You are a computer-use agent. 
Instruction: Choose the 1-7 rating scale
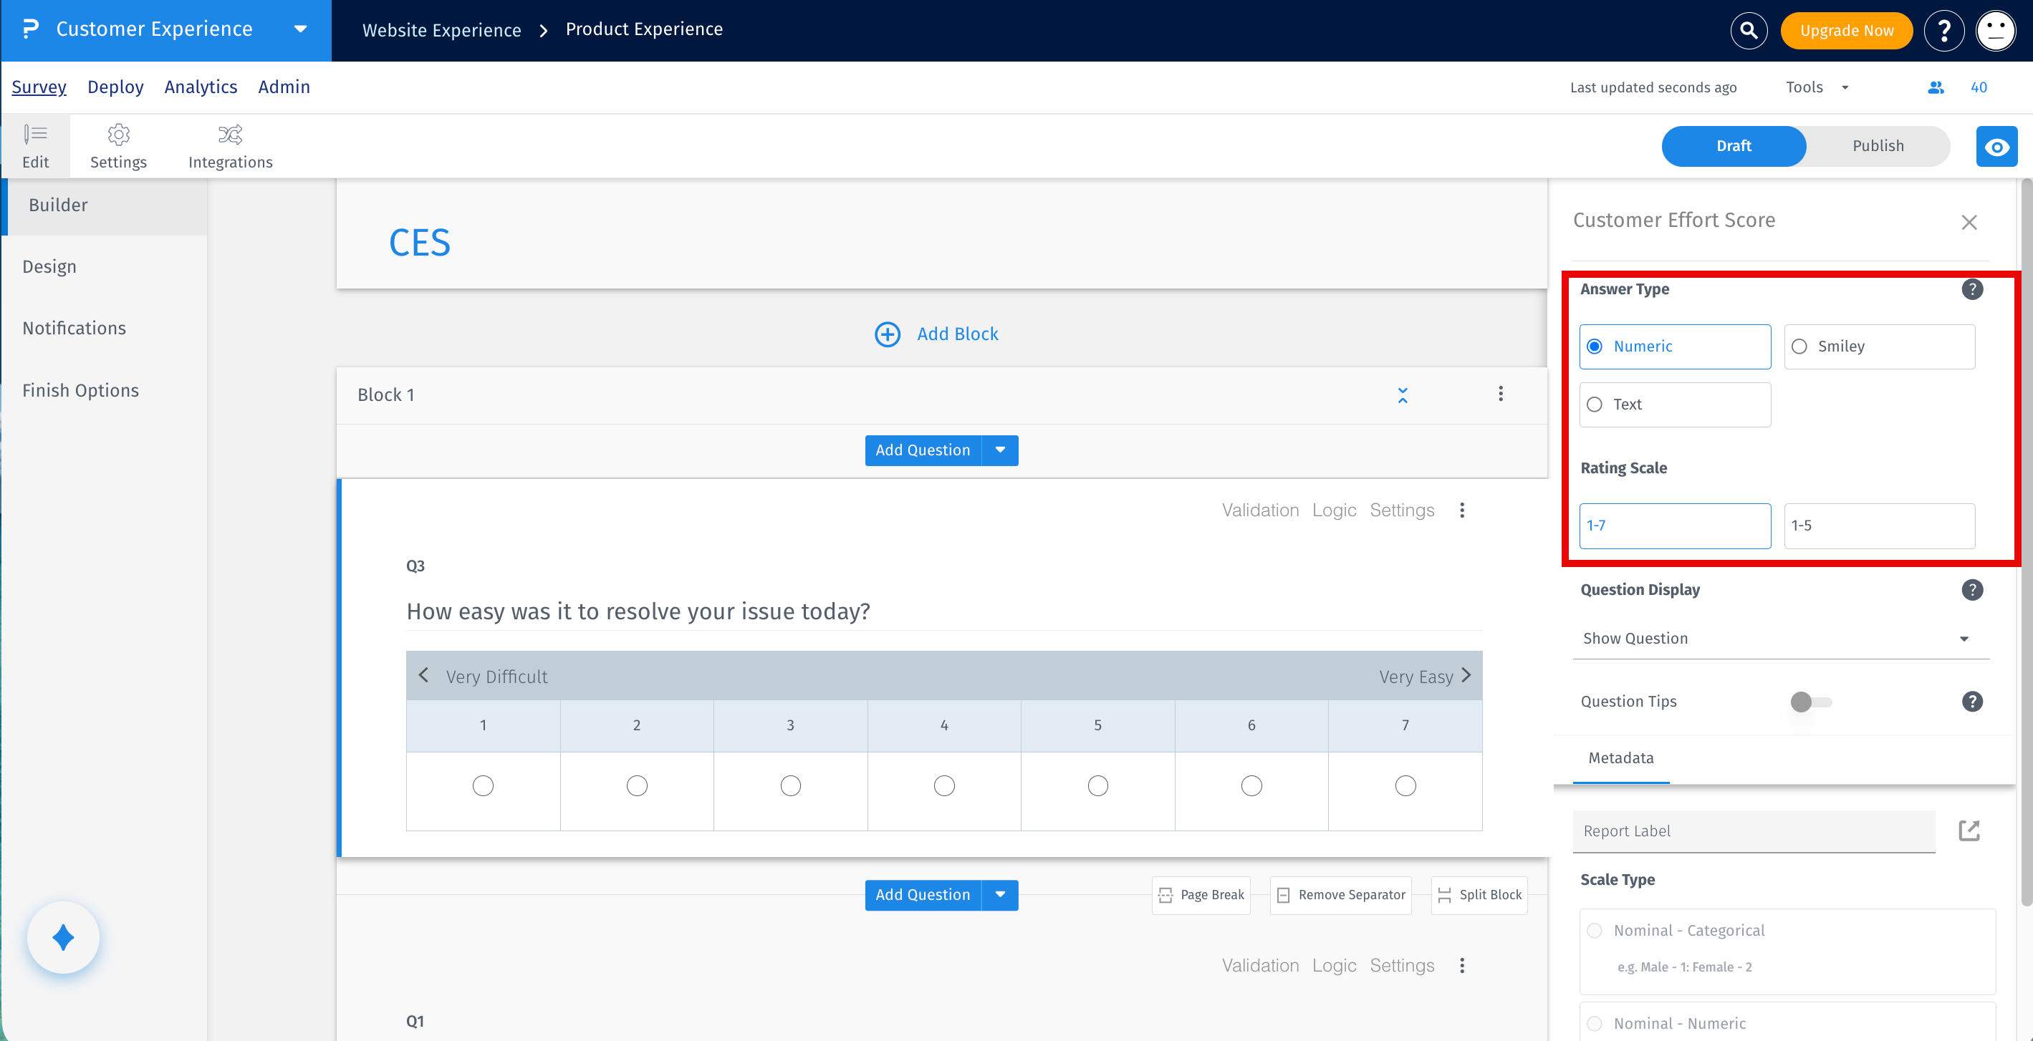click(x=1675, y=526)
